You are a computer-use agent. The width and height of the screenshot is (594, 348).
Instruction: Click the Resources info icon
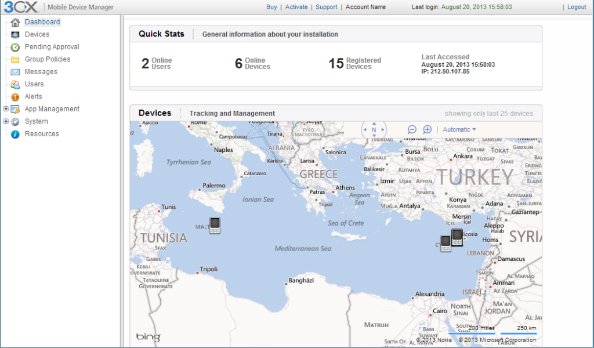click(x=15, y=134)
